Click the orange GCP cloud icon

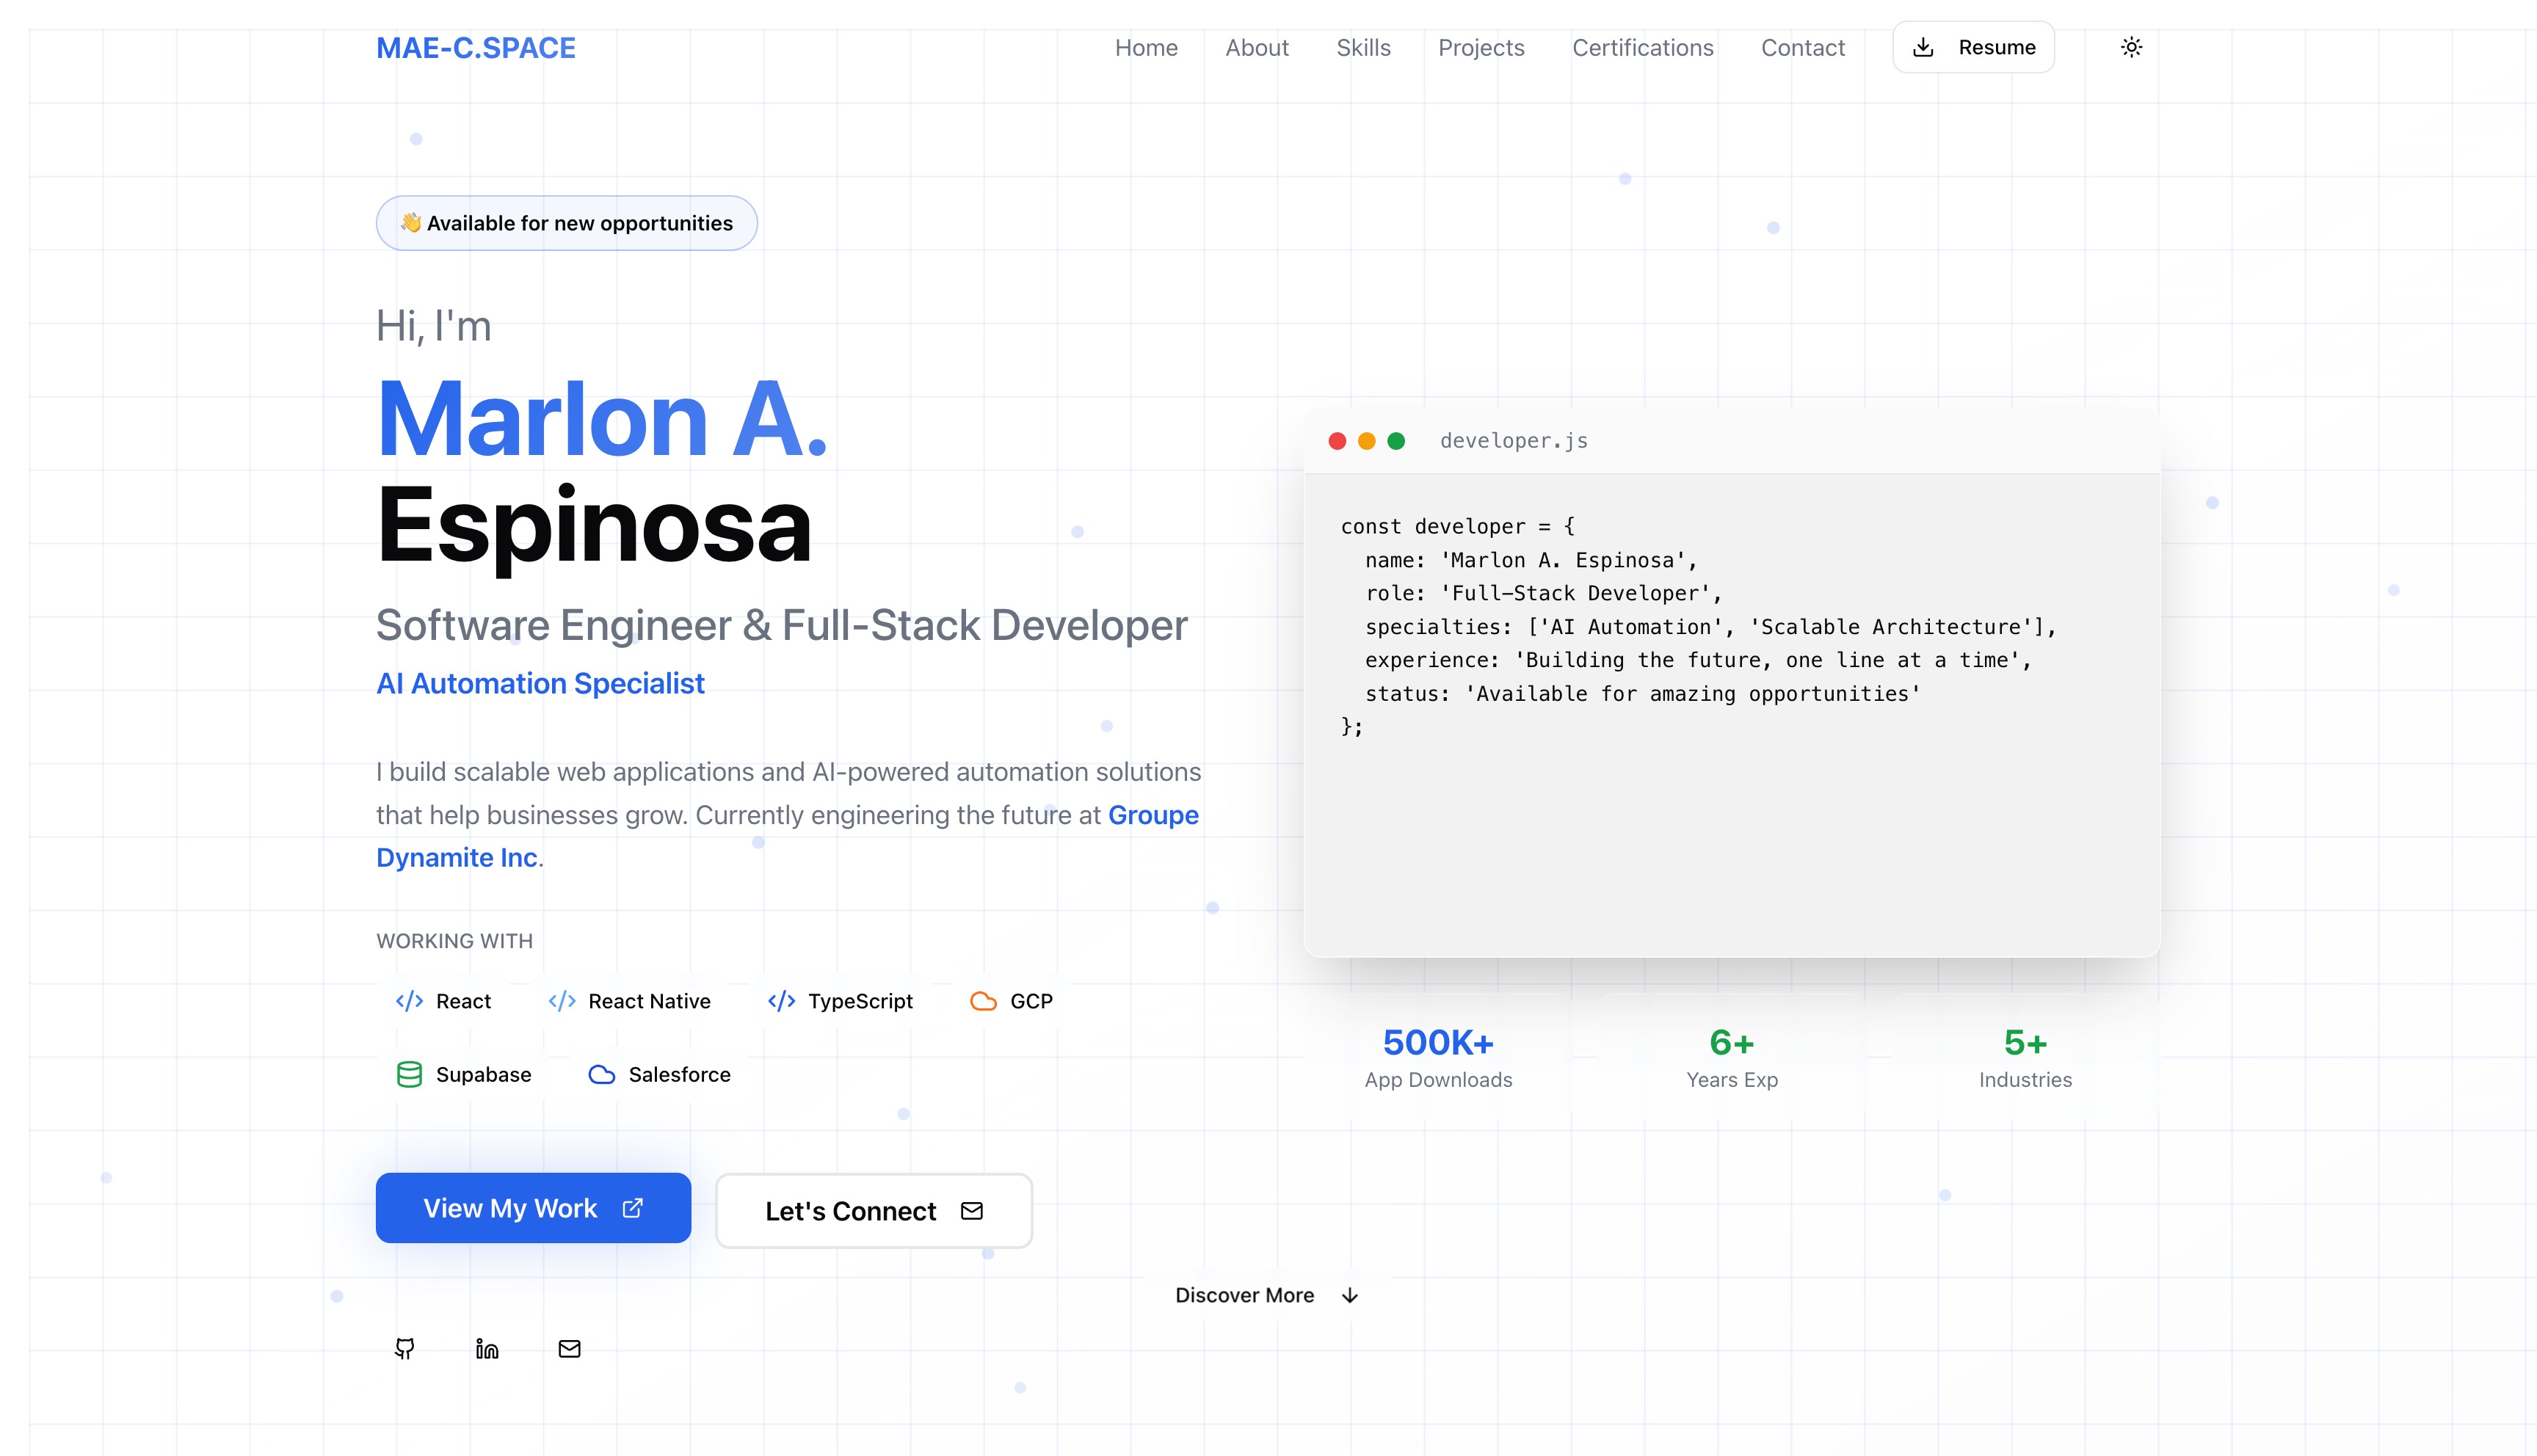pyautogui.click(x=984, y=1000)
